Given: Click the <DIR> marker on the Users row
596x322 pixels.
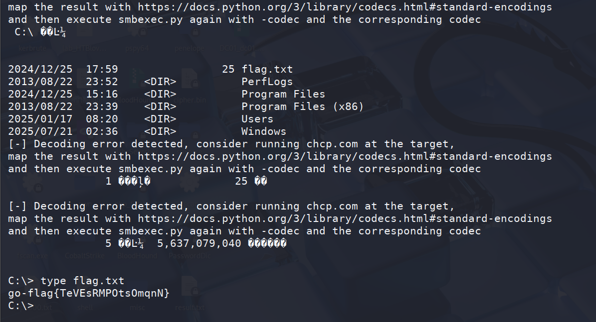Looking at the screenshot, I should [x=160, y=119].
